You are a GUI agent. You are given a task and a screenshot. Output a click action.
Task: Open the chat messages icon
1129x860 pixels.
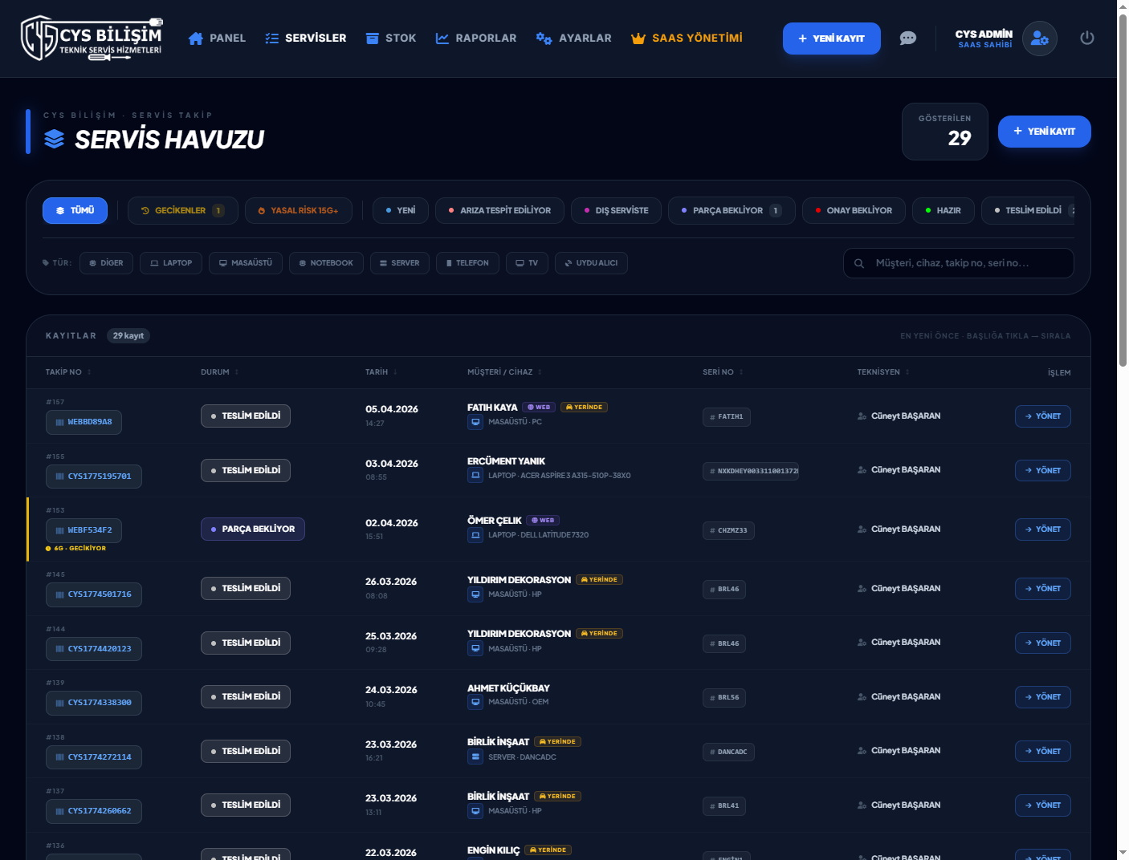907,39
